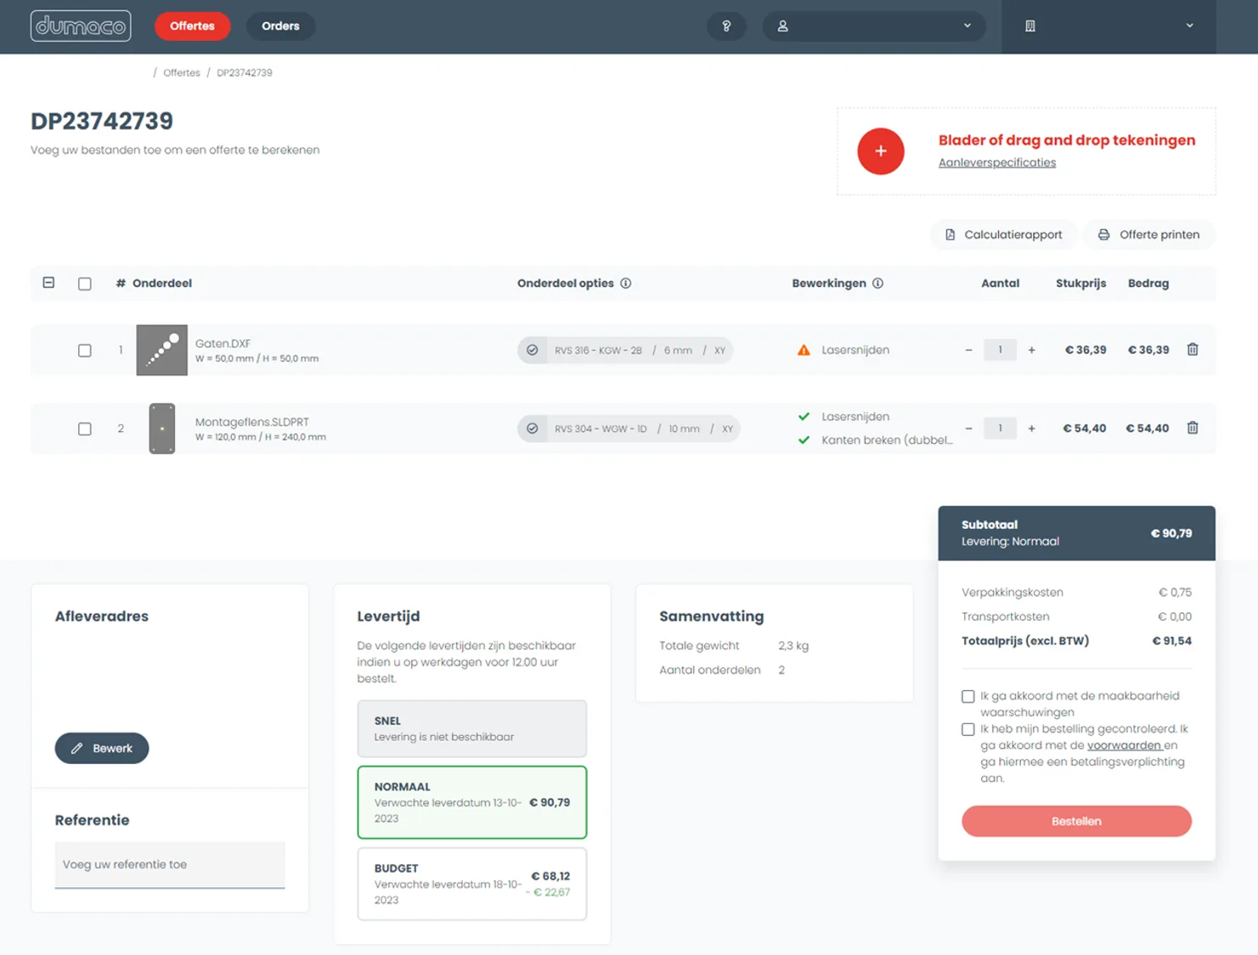Click the dumaco logo

[81, 26]
